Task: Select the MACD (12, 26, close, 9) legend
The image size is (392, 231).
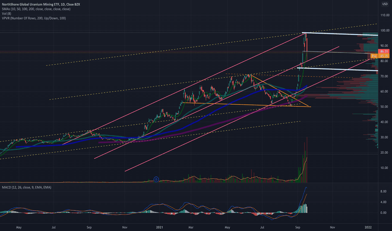Action: coord(26,187)
